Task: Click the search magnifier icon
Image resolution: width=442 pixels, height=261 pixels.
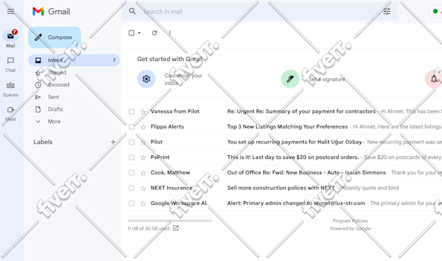Action: 132,11
